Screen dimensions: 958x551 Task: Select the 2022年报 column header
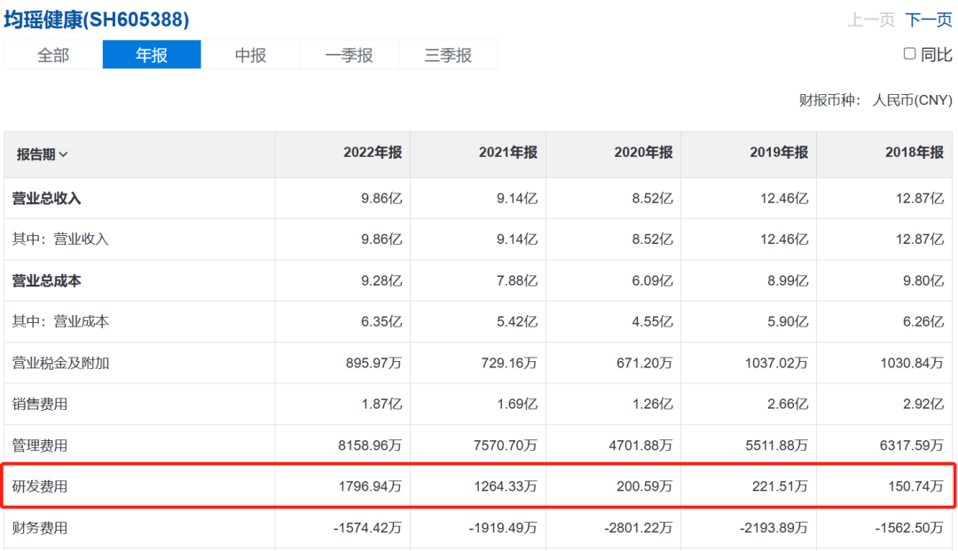pos(373,153)
